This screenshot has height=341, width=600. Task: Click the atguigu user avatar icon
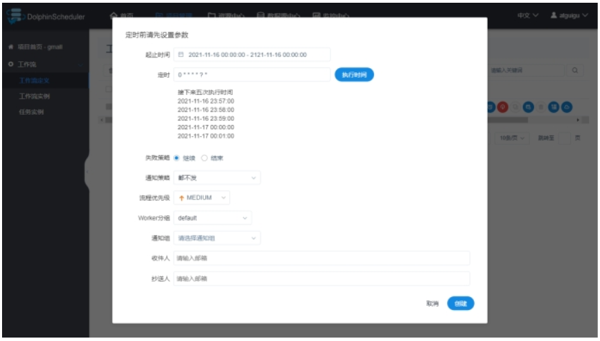(x=553, y=15)
